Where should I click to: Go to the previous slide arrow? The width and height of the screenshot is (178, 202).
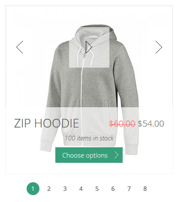pos(20,47)
